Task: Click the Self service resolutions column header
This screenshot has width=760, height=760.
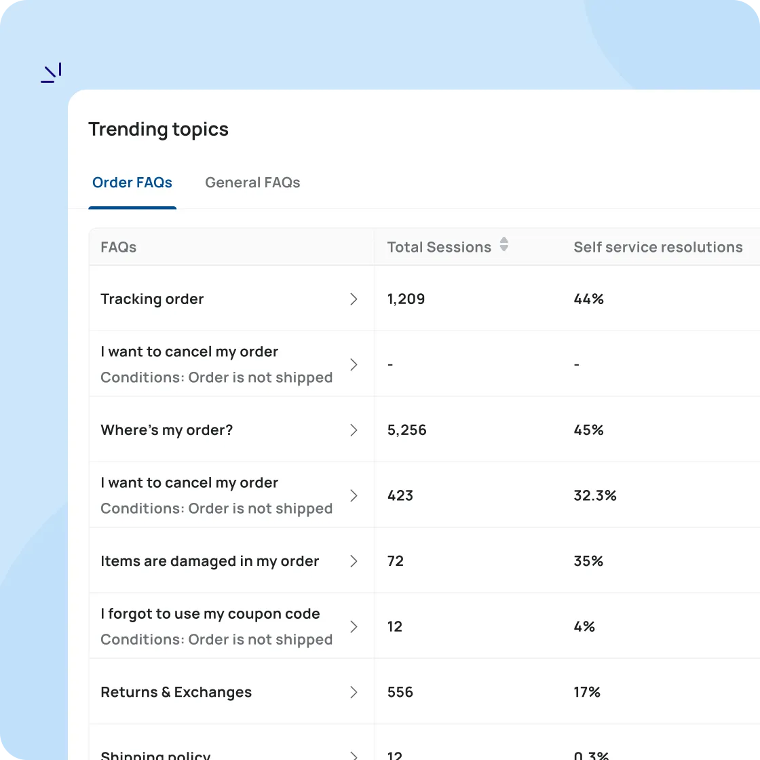Action: [658, 246]
